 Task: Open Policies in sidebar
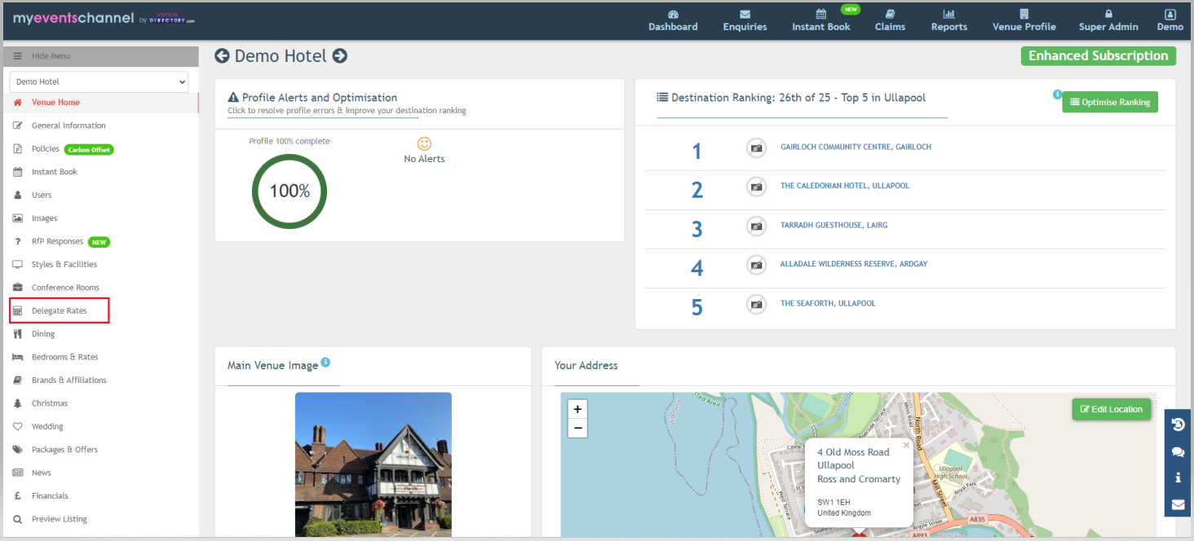click(45, 149)
